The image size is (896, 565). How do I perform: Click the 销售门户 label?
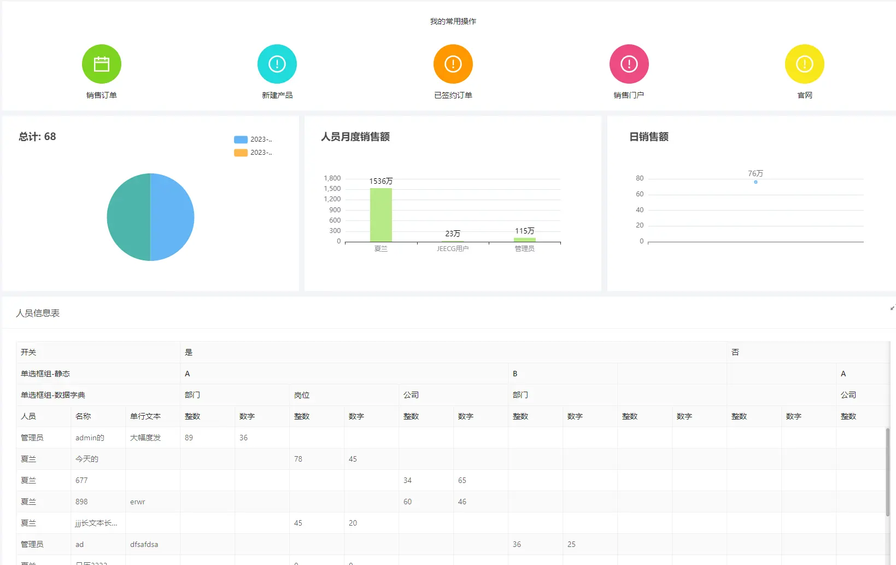click(629, 95)
